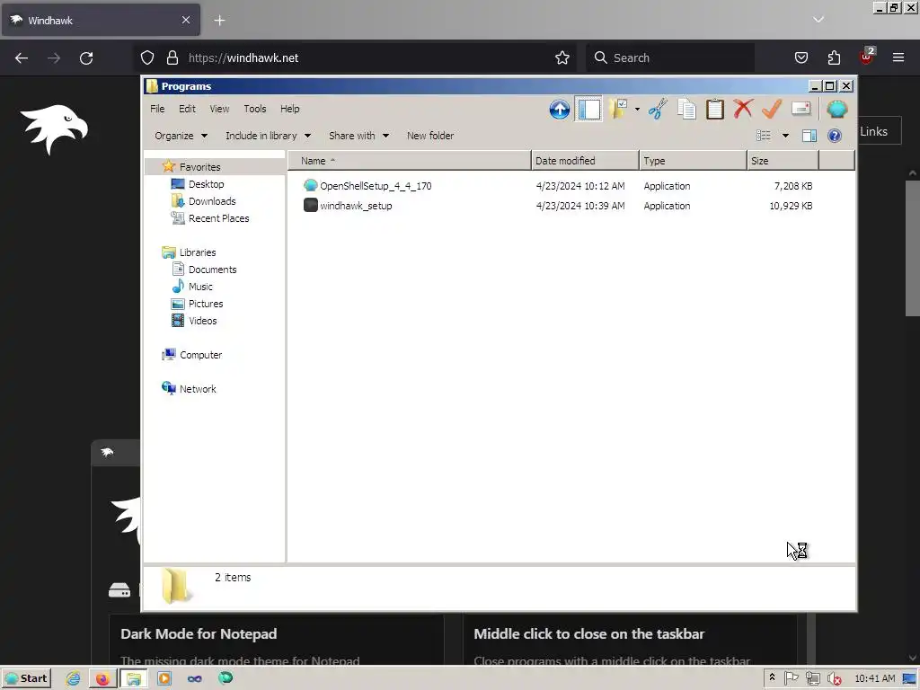Click the Firefox Search box
The height and width of the screenshot is (690, 920).
pyautogui.click(x=670, y=57)
